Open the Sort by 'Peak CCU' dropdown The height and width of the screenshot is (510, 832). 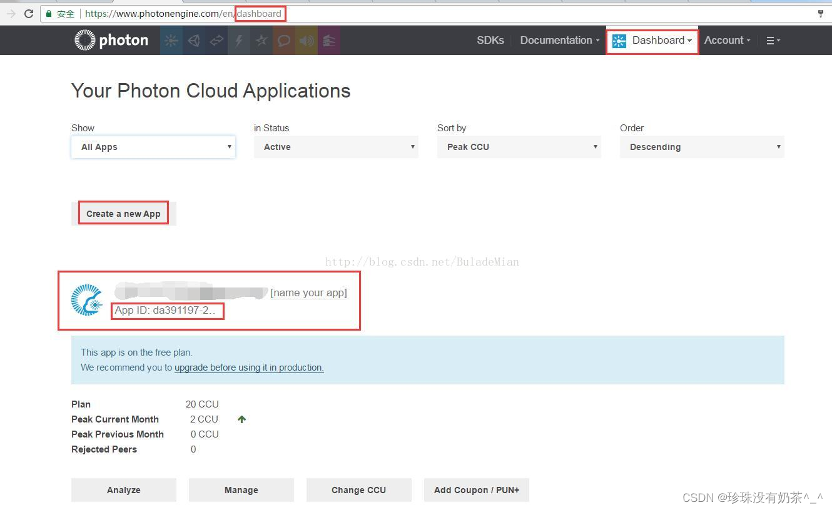[519, 147]
